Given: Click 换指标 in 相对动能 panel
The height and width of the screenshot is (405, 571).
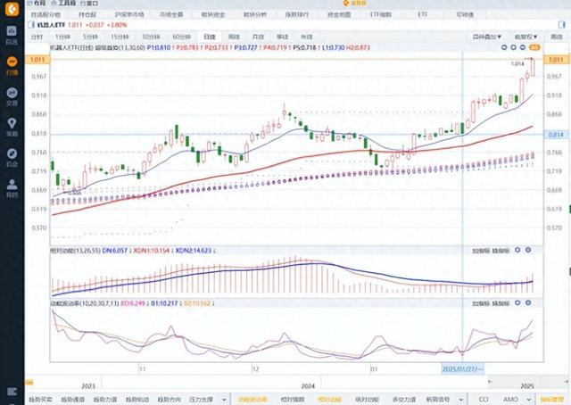Looking at the screenshot, I should [501, 251].
